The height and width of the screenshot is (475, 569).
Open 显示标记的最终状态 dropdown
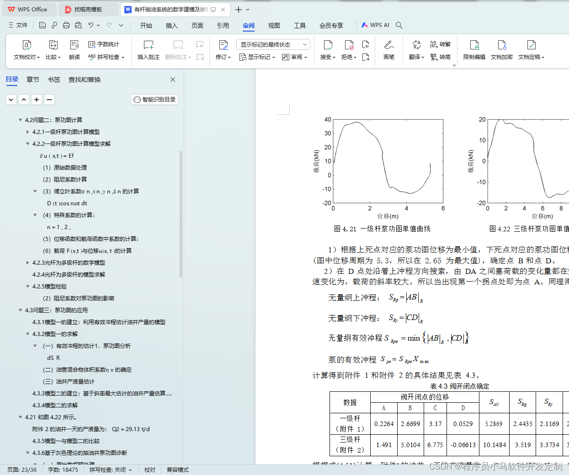click(x=273, y=44)
